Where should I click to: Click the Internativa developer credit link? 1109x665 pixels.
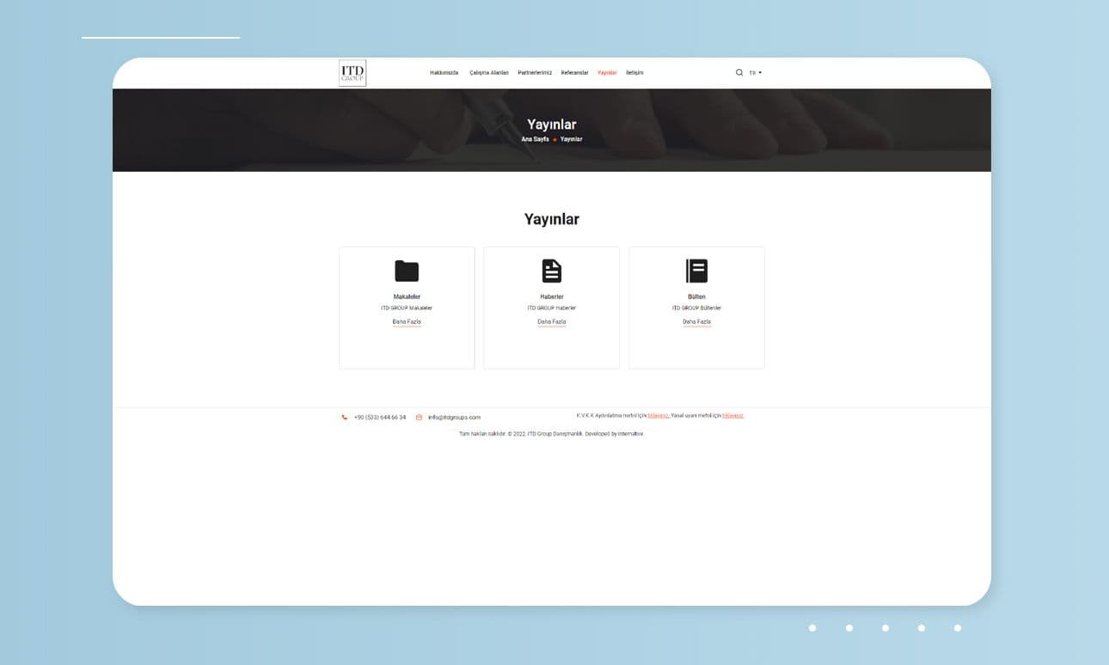(x=630, y=434)
